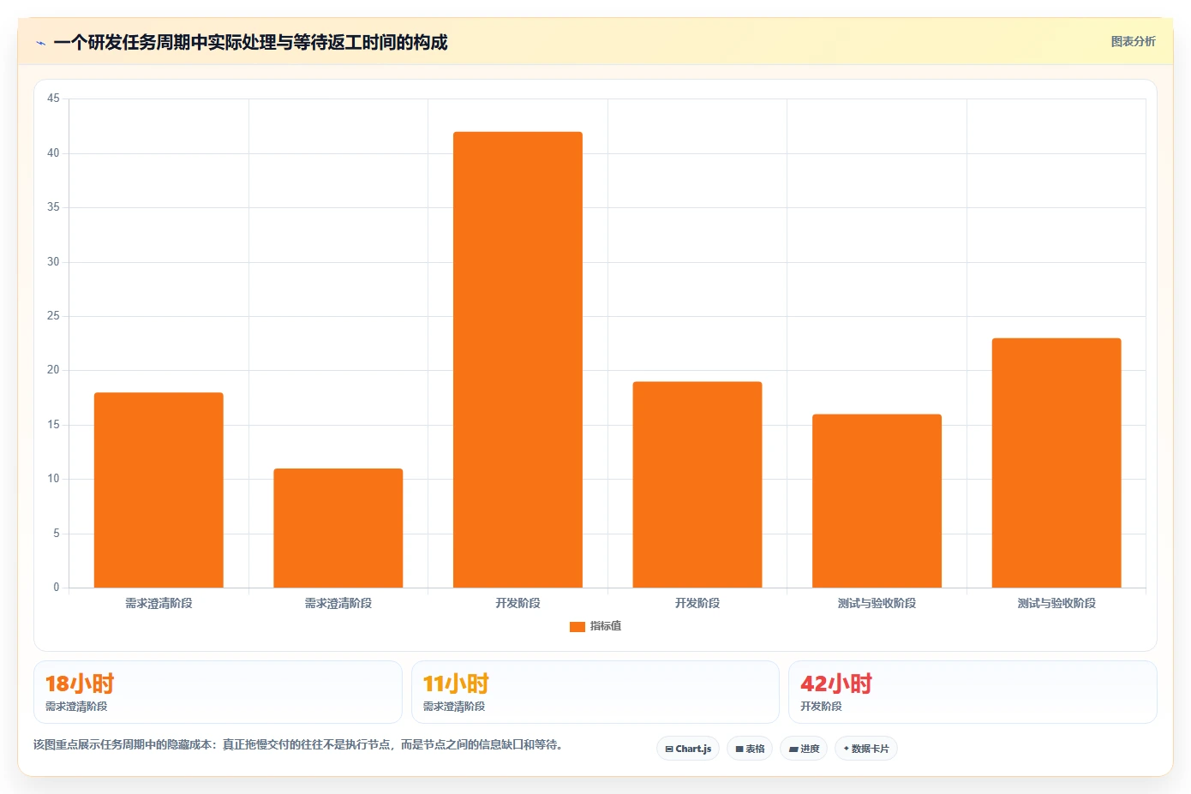This screenshot has height=794, width=1191.
Task: Select the Chart.js tag chip
Action: (688, 749)
